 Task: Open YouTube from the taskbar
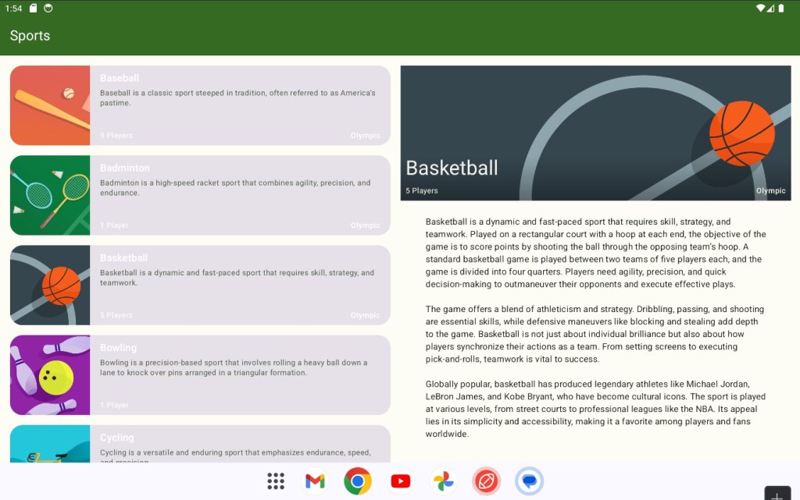coord(401,481)
